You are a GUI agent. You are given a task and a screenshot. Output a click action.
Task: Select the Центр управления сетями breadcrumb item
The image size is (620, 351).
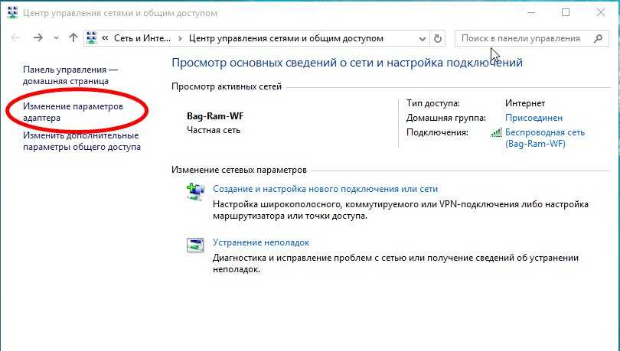(286, 37)
